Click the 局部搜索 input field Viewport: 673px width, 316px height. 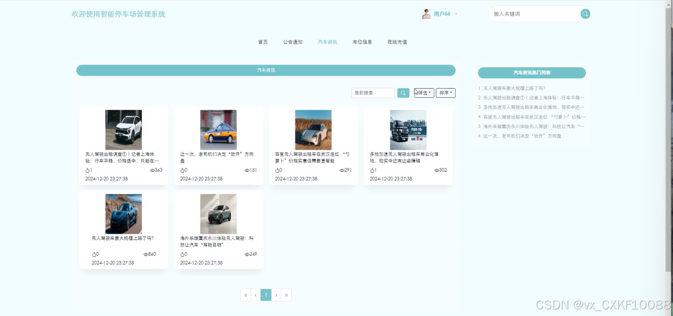pyautogui.click(x=373, y=93)
